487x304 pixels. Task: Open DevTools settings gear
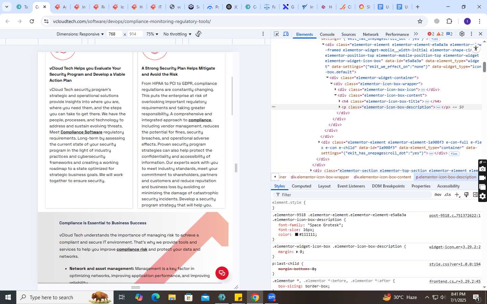click(462, 34)
